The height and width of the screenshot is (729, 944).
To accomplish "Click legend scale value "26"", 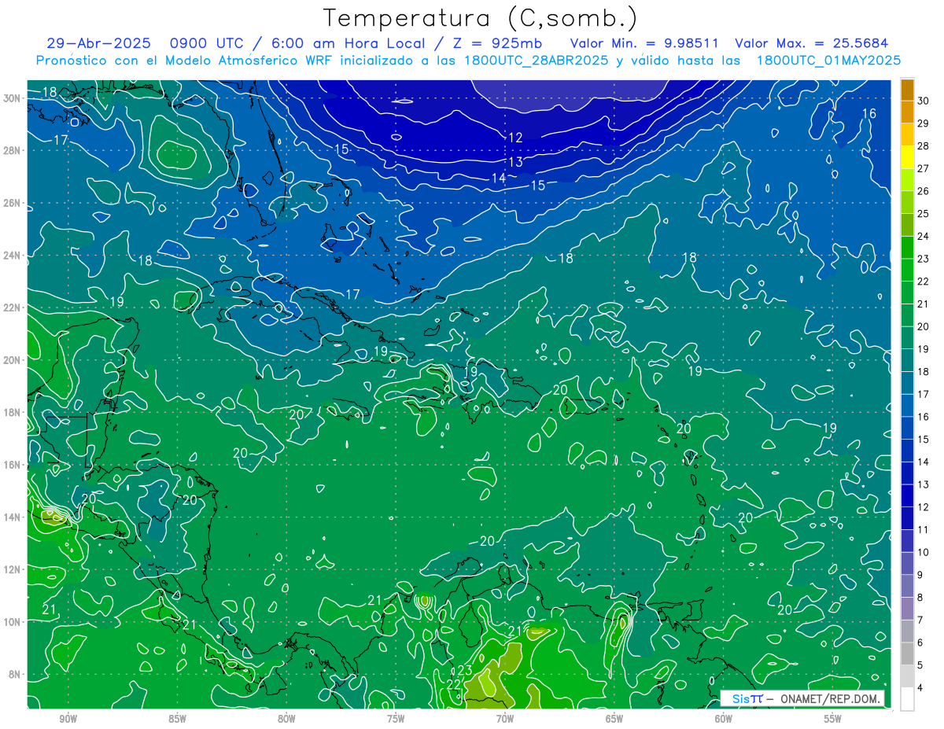I will tap(924, 191).
